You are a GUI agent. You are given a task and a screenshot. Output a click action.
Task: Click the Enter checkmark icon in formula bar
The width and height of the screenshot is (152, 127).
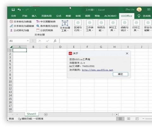pos(47,41)
